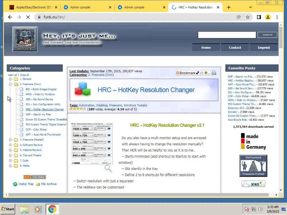
Task: Open BIC – Batch-Image-Cropper in the tree
Action: pos(41,89)
